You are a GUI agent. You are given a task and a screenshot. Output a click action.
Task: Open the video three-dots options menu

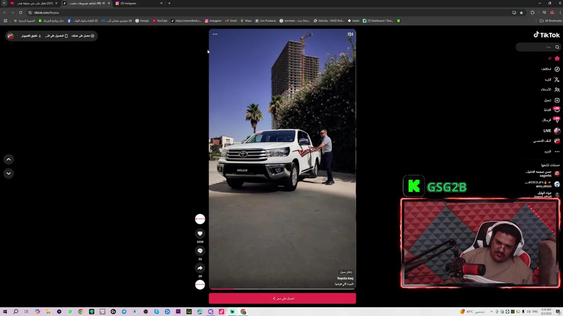215,34
